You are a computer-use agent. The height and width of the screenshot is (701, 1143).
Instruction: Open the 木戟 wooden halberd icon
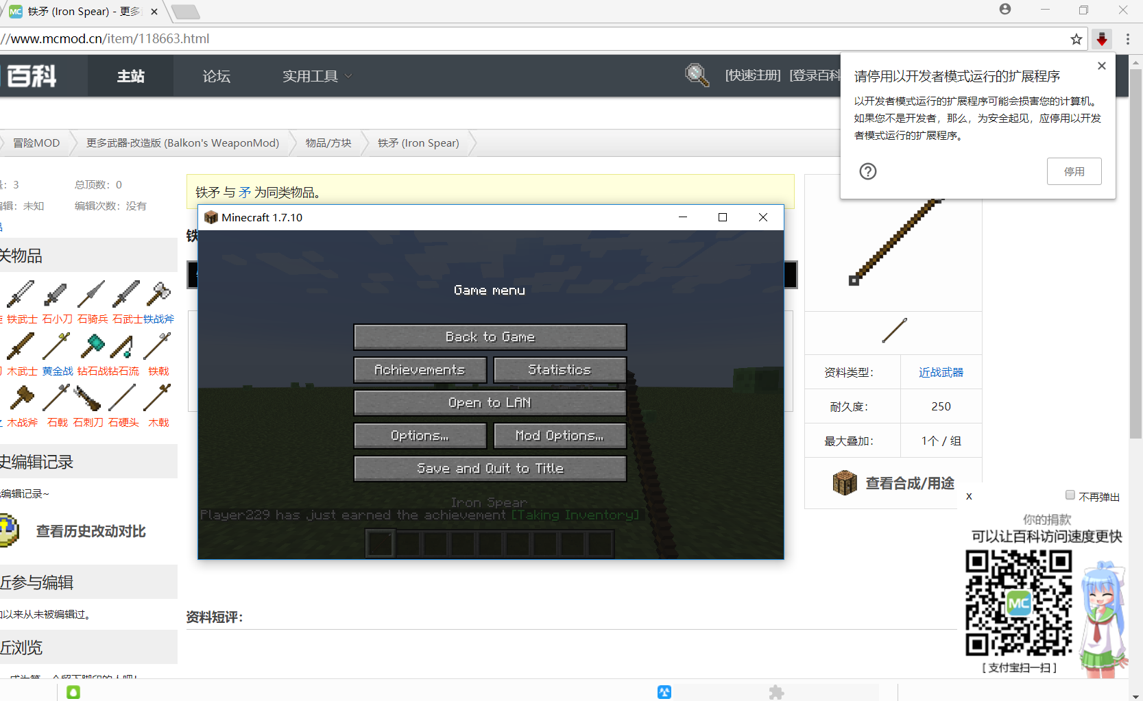[x=158, y=397]
